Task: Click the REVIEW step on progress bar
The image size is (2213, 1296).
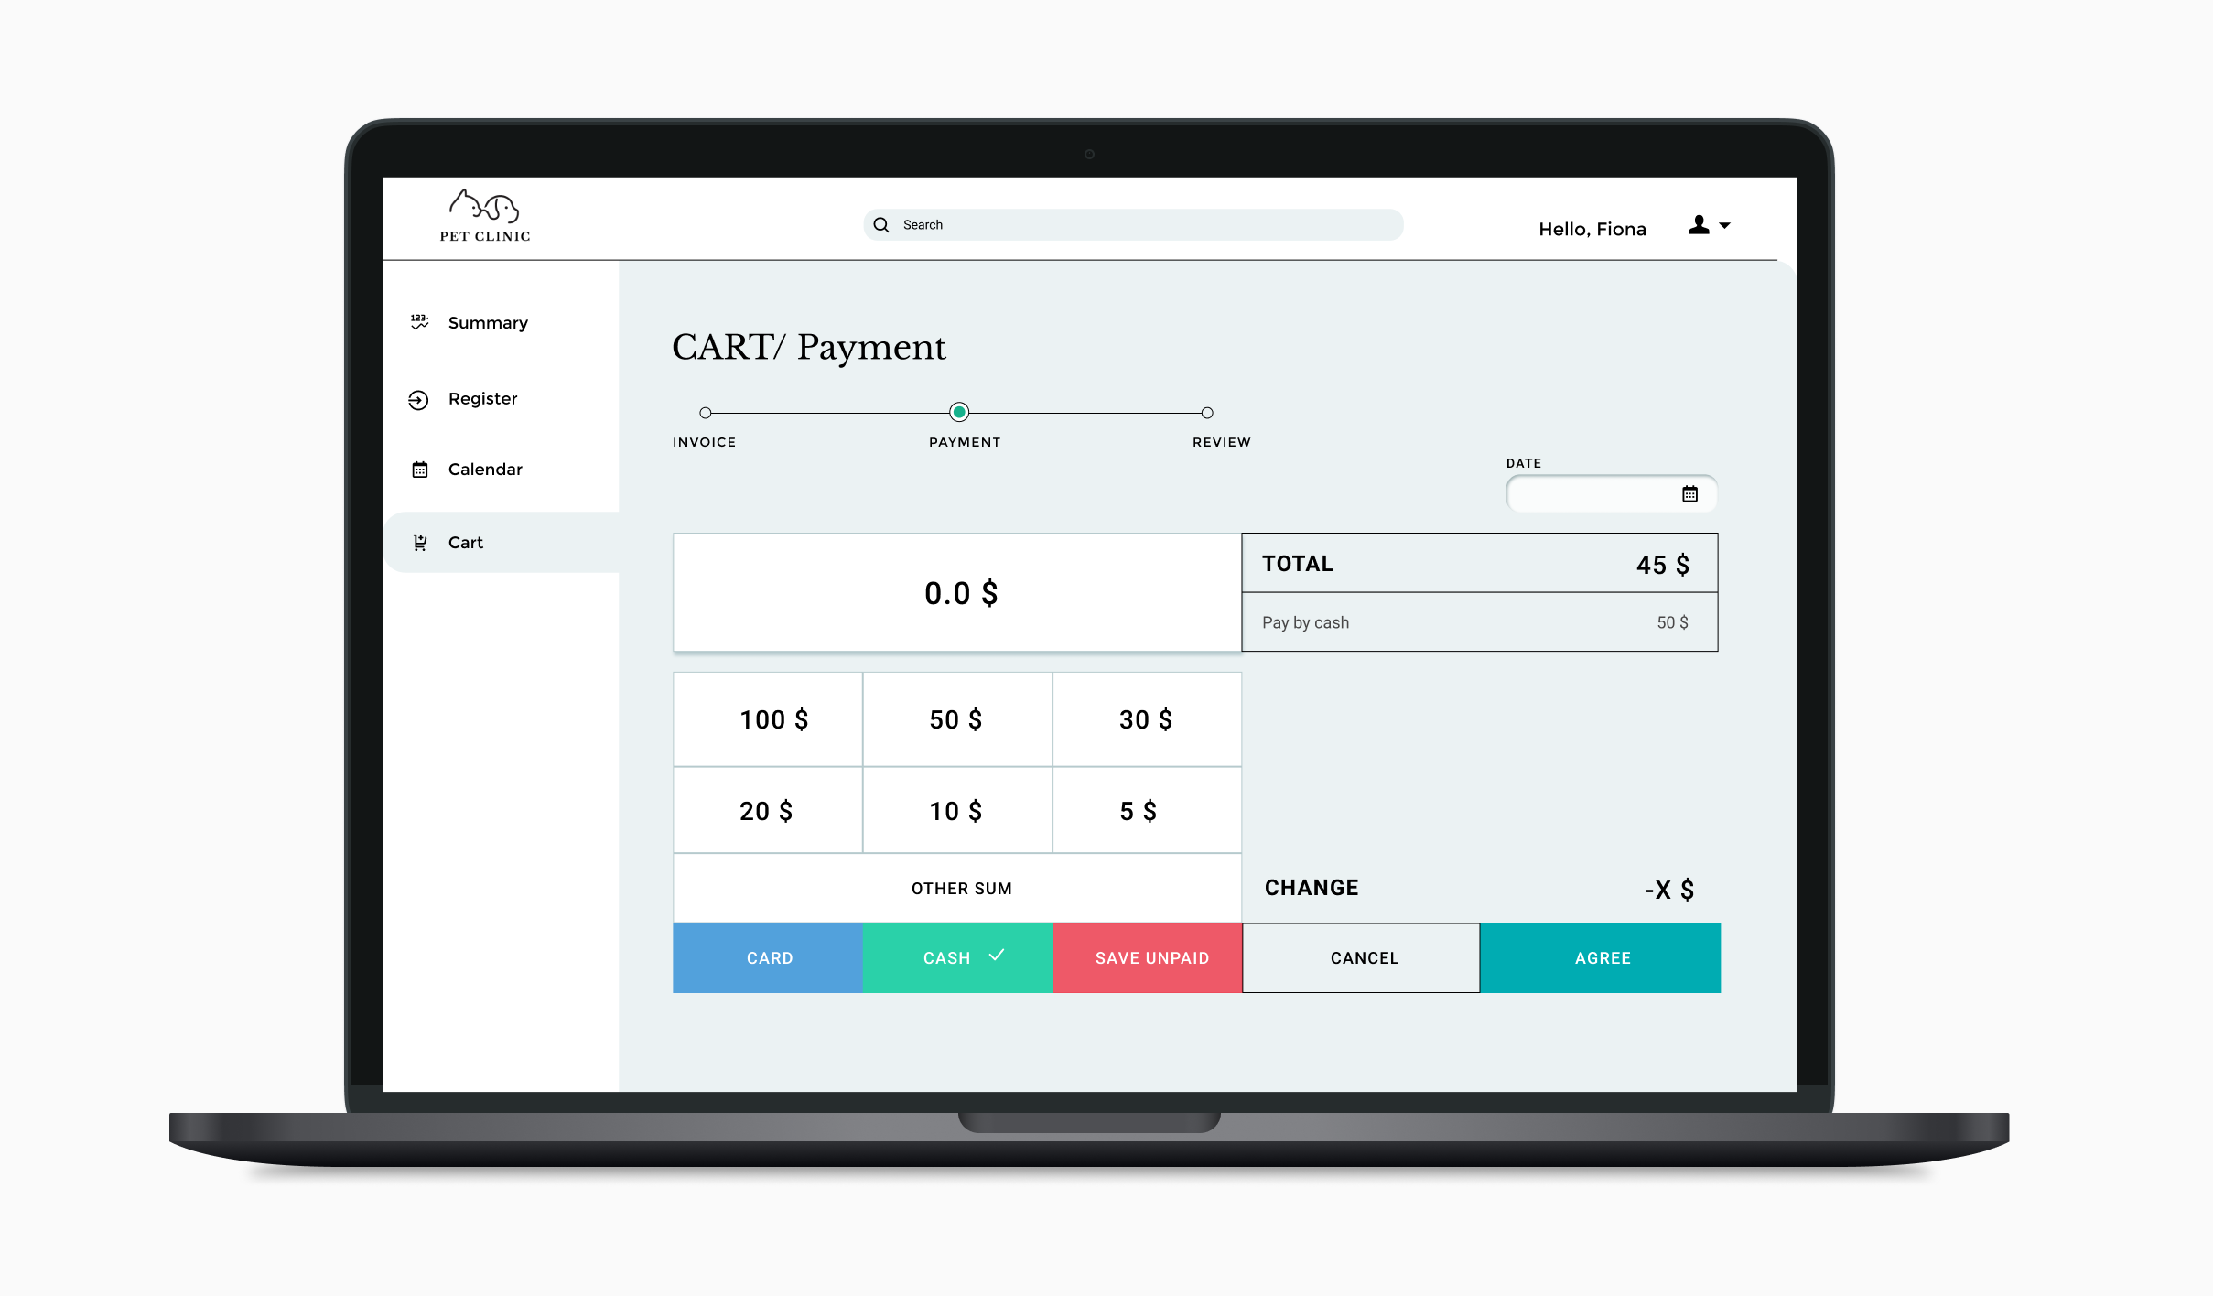Action: click(x=1206, y=412)
